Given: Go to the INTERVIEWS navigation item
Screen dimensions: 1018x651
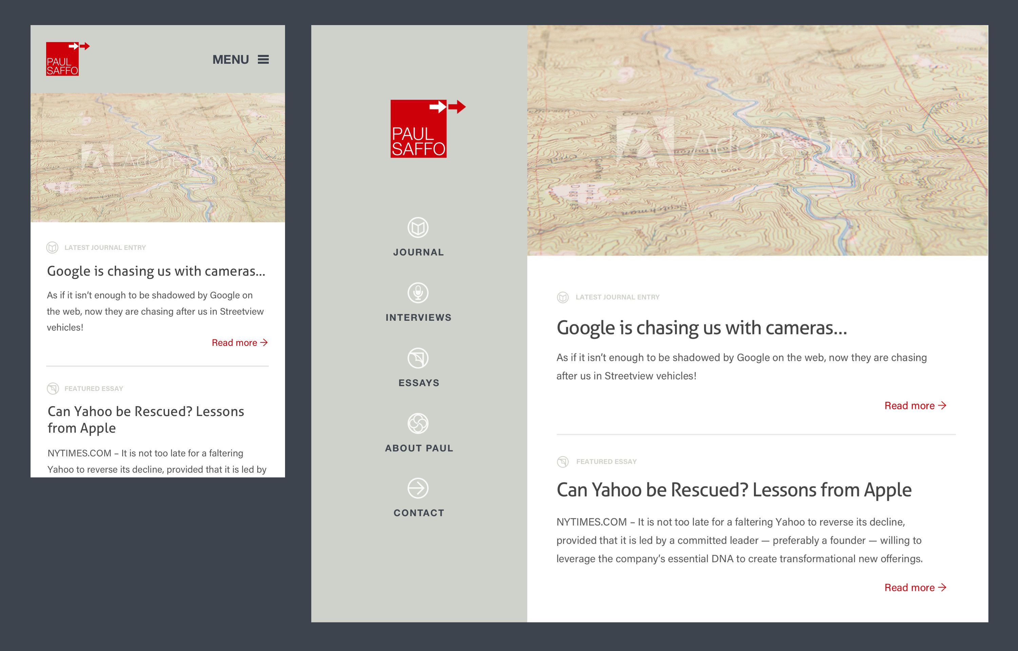Looking at the screenshot, I should click(418, 317).
